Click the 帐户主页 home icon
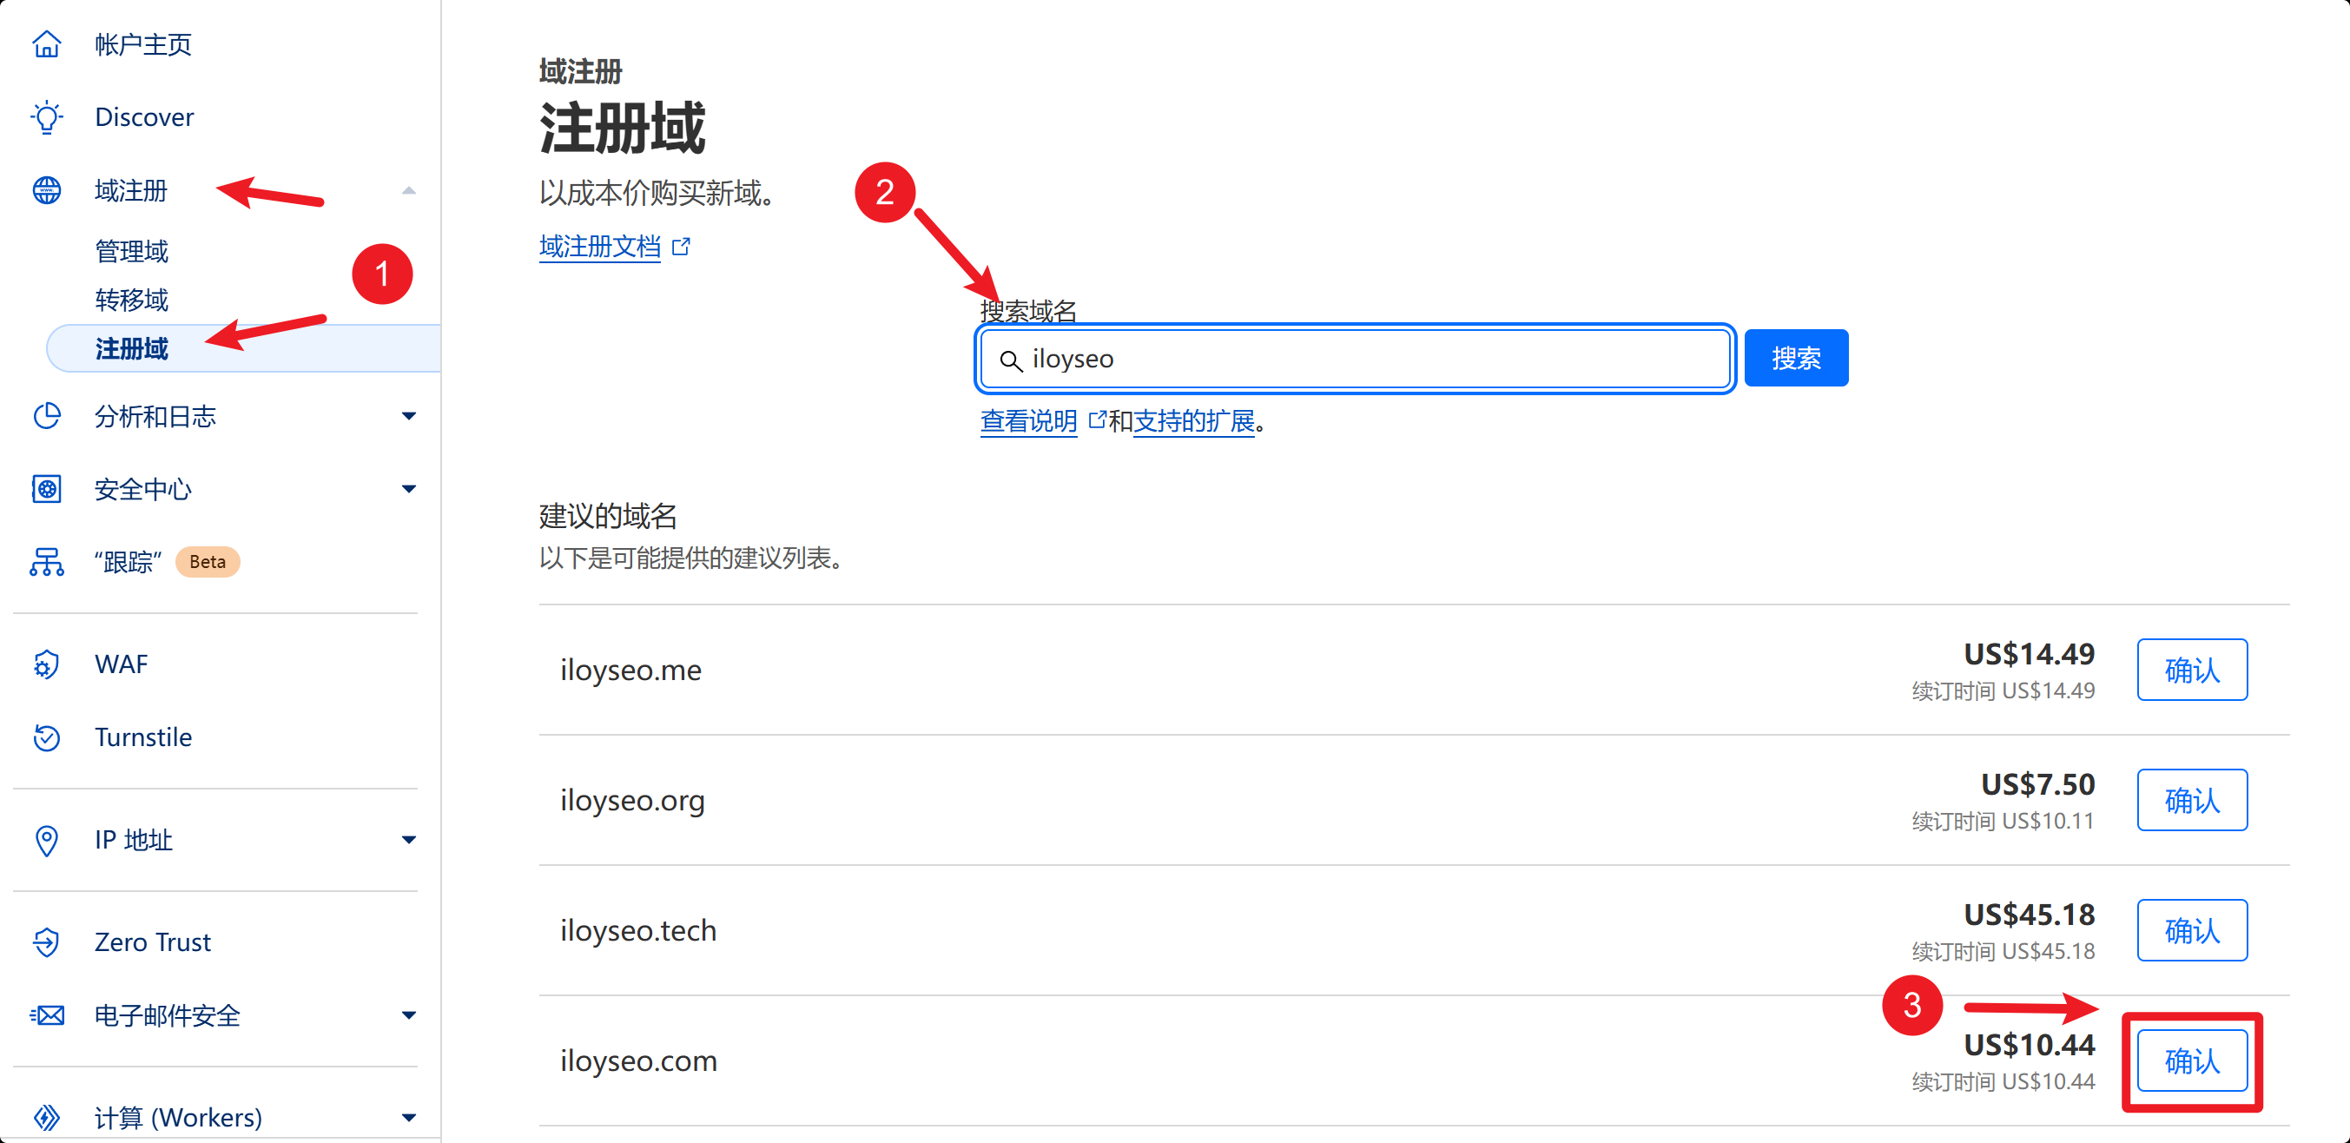This screenshot has height=1143, width=2350. tap(47, 43)
